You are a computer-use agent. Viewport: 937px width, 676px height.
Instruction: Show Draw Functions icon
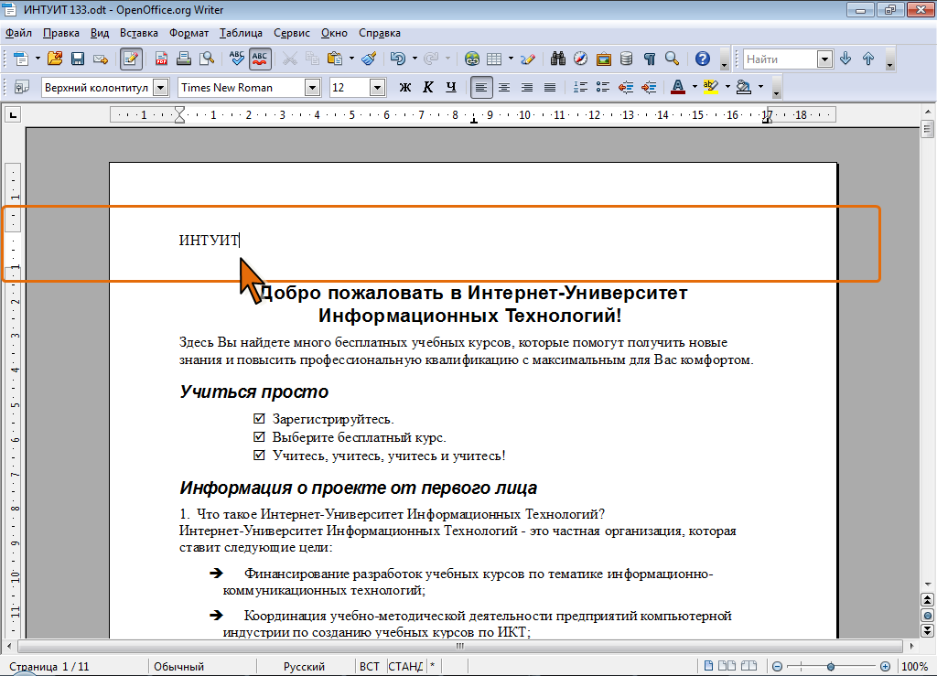528,59
